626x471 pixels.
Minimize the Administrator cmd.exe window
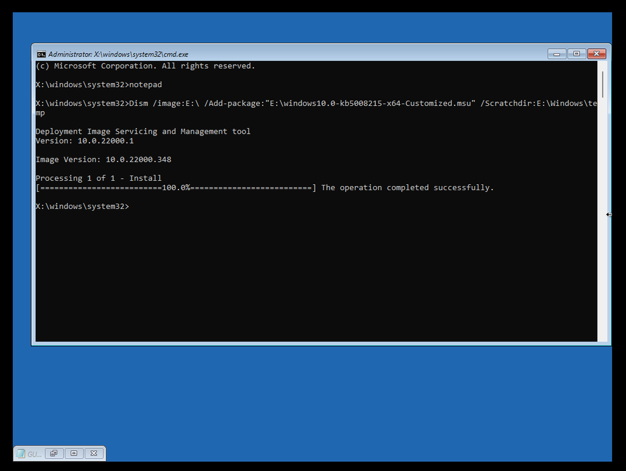[x=557, y=54]
